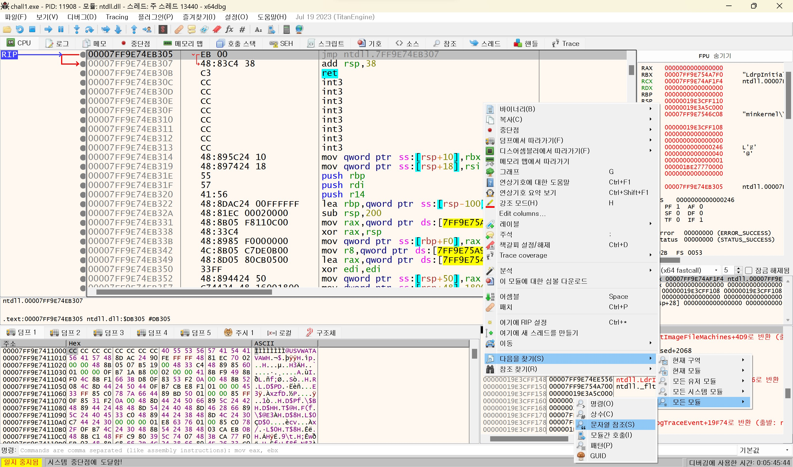
Task: Open the 기본값 dropdown beside command bar
Action: pos(787,450)
